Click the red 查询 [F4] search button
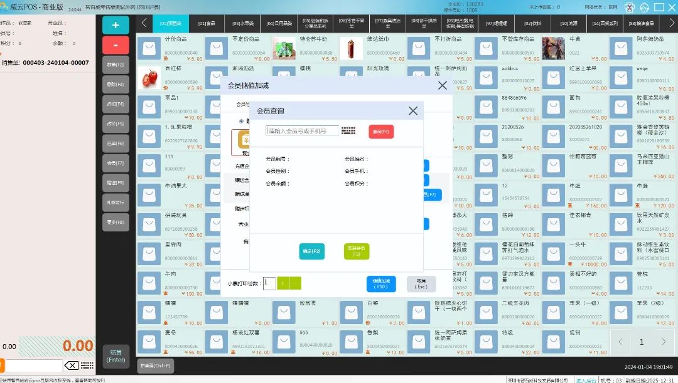 (x=381, y=132)
